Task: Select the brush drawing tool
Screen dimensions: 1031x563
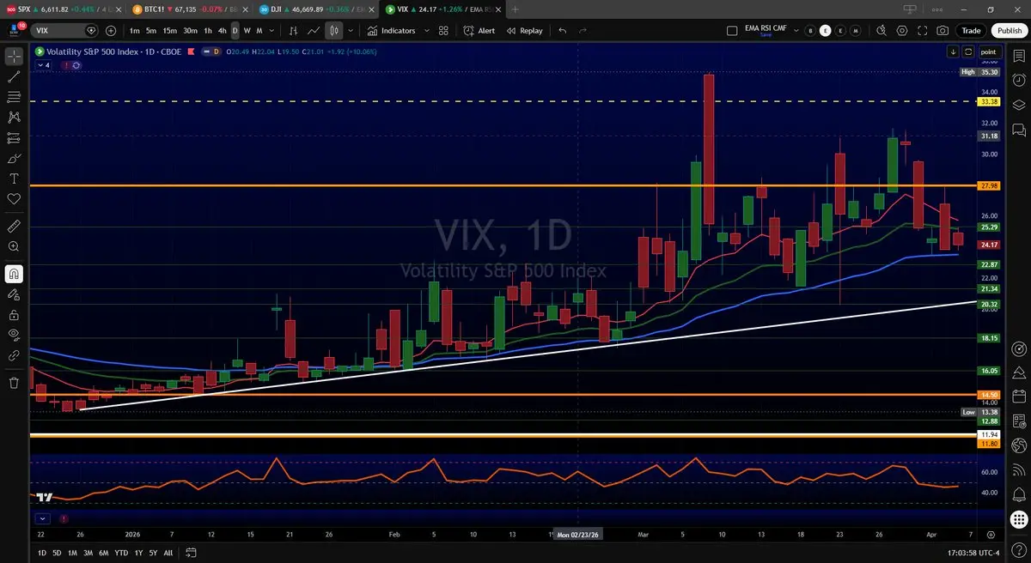Action: [14, 158]
